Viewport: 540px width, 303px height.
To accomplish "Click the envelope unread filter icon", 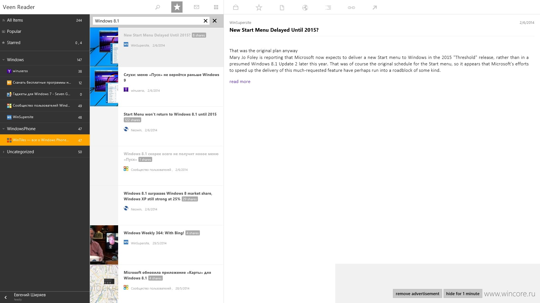I will (197, 7).
